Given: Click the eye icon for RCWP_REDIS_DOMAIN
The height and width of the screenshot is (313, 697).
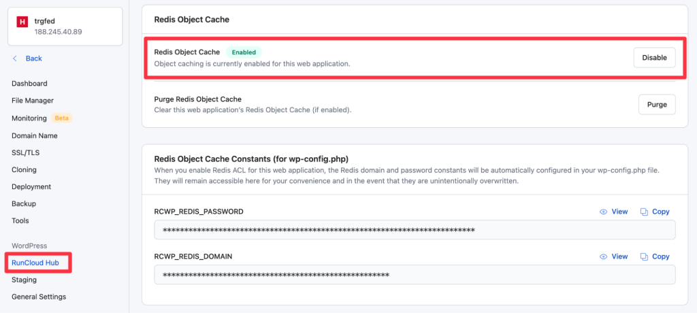Looking at the screenshot, I should (603, 257).
